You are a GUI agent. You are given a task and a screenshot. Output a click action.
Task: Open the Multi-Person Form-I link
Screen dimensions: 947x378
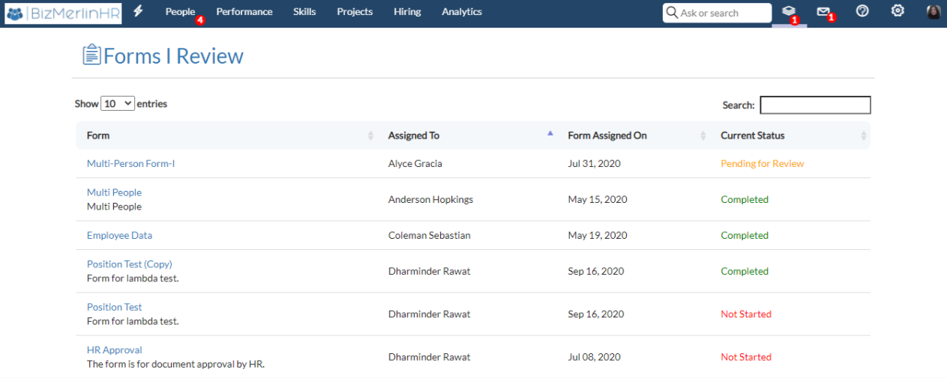[x=131, y=163]
